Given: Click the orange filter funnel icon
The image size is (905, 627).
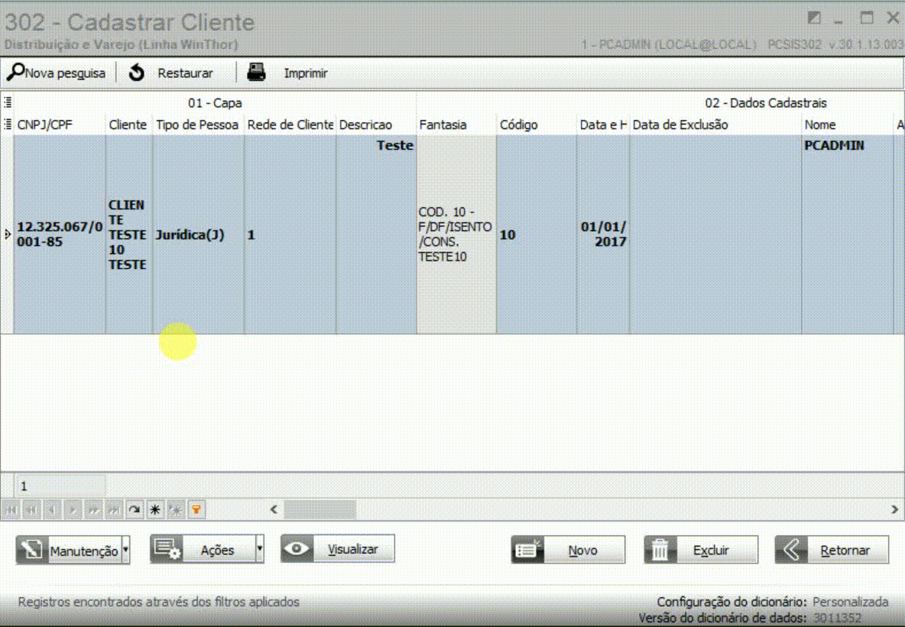Looking at the screenshot, I should 196,510.
